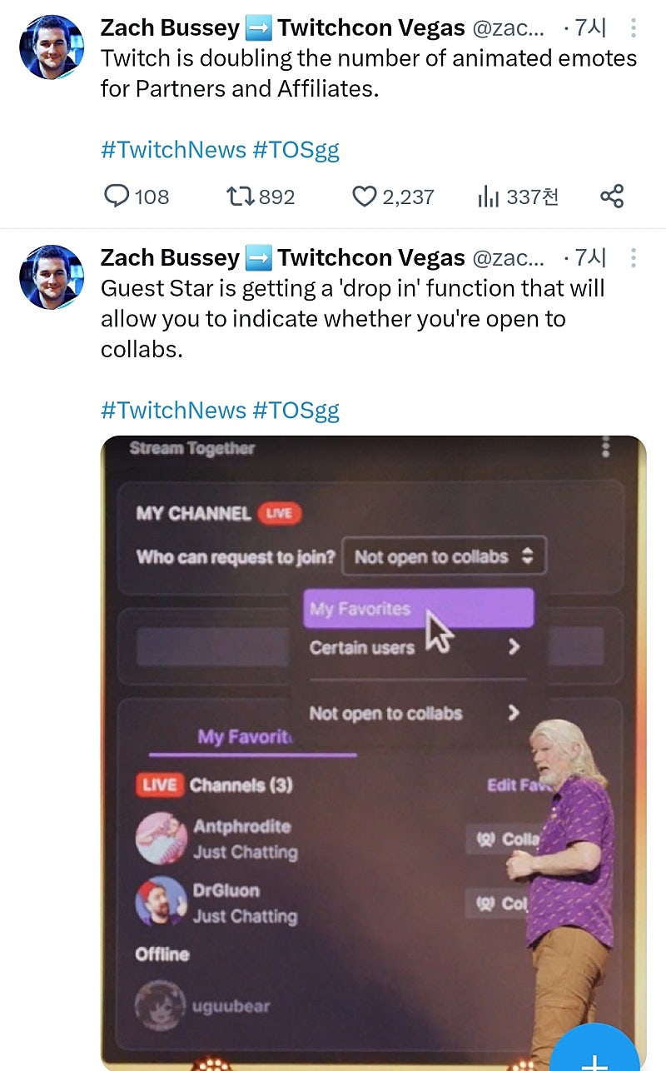
Task: Tap the blue compose tweet button
Action: point(594,1053)
